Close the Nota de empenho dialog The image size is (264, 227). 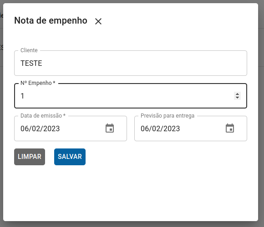pos(98,21)
